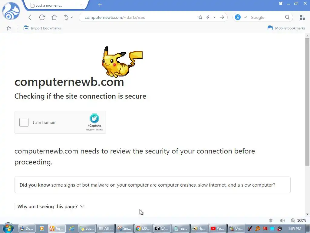Image resolution: width=310 pixels, height=233 pixels.
Task: Click the browser back arrow
Action: click(x=30, y=17)
